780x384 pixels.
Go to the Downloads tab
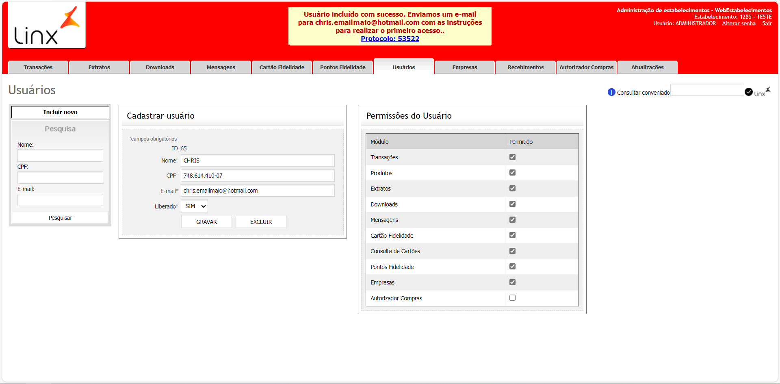click(x=160, y=67)
